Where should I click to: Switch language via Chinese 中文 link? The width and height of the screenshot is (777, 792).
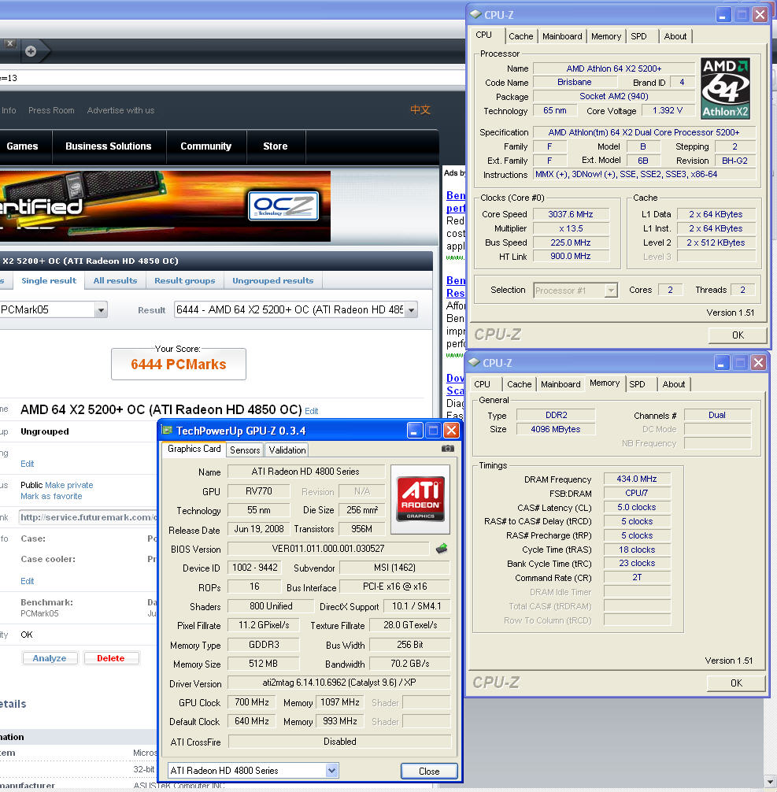coord(420,109)
